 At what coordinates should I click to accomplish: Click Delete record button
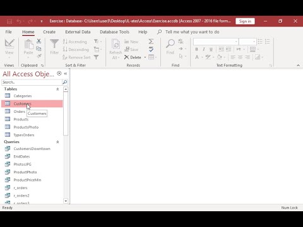(x=133, y=57)
